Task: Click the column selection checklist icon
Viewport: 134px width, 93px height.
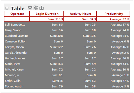Action: (36, 8)
